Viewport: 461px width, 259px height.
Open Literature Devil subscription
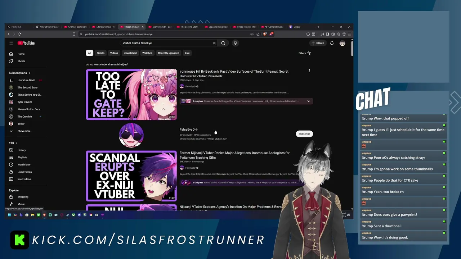tap(25, 80)
